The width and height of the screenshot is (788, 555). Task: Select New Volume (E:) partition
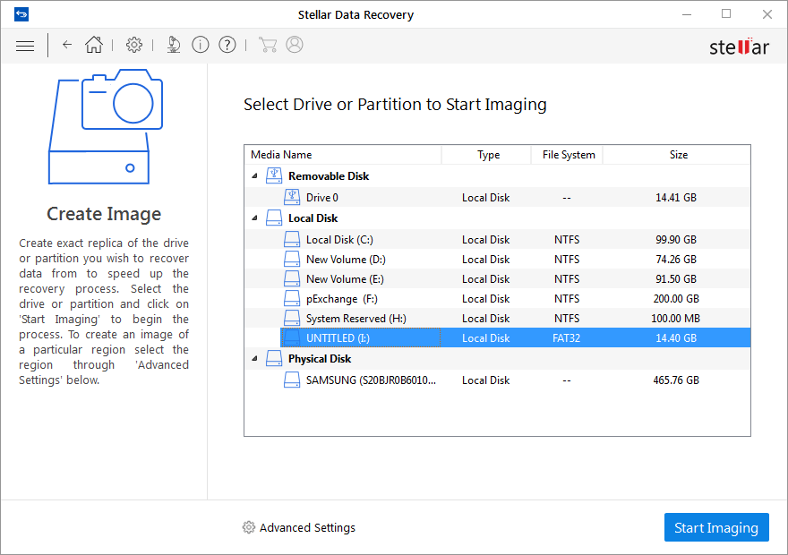click(x=498, y=278)
